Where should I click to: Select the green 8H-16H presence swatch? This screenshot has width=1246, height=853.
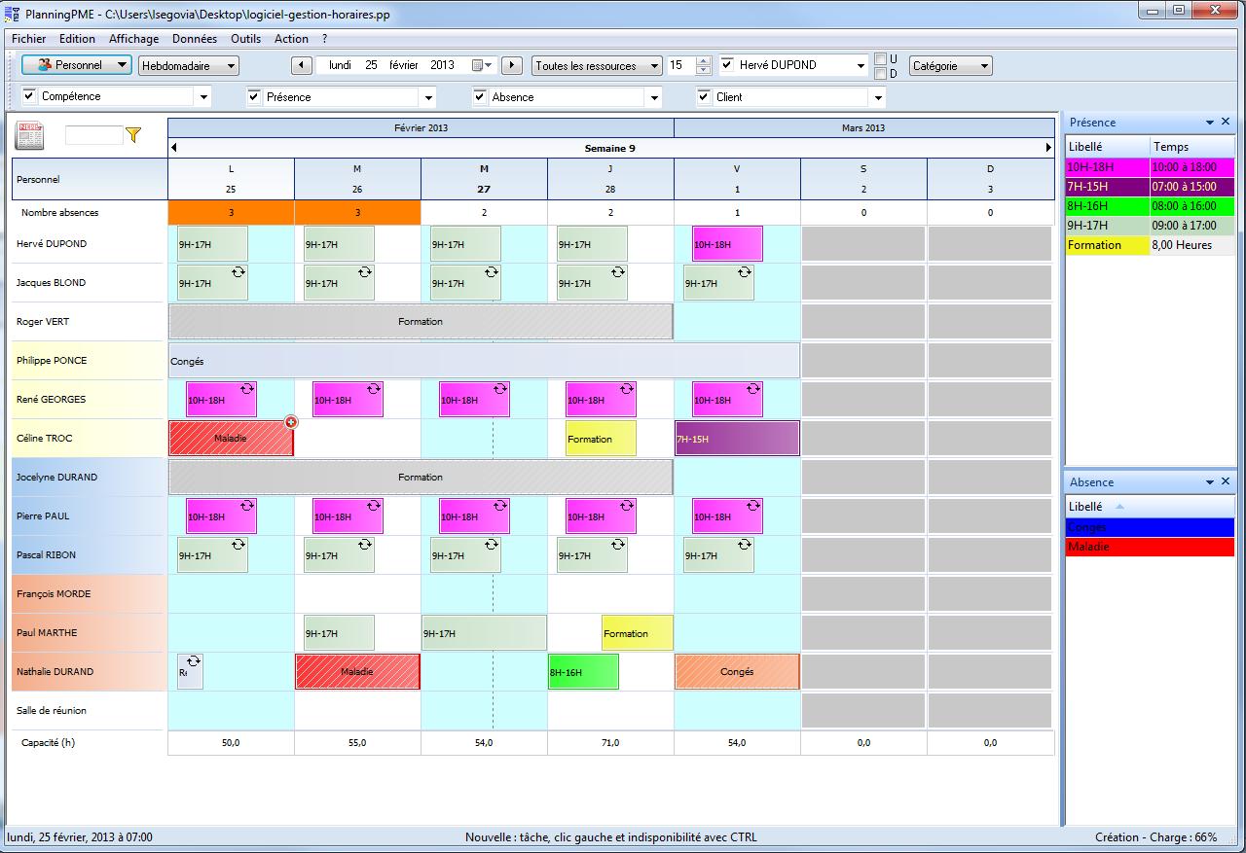click(1107, 206)
